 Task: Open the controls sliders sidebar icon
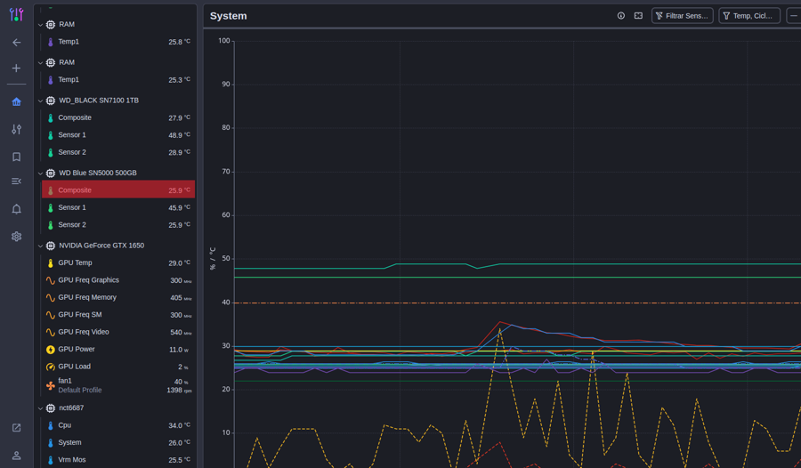[x=16, y=130]
